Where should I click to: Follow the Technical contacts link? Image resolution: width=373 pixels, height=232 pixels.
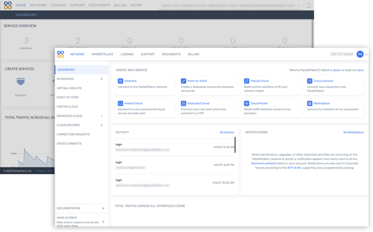[263, 164]
